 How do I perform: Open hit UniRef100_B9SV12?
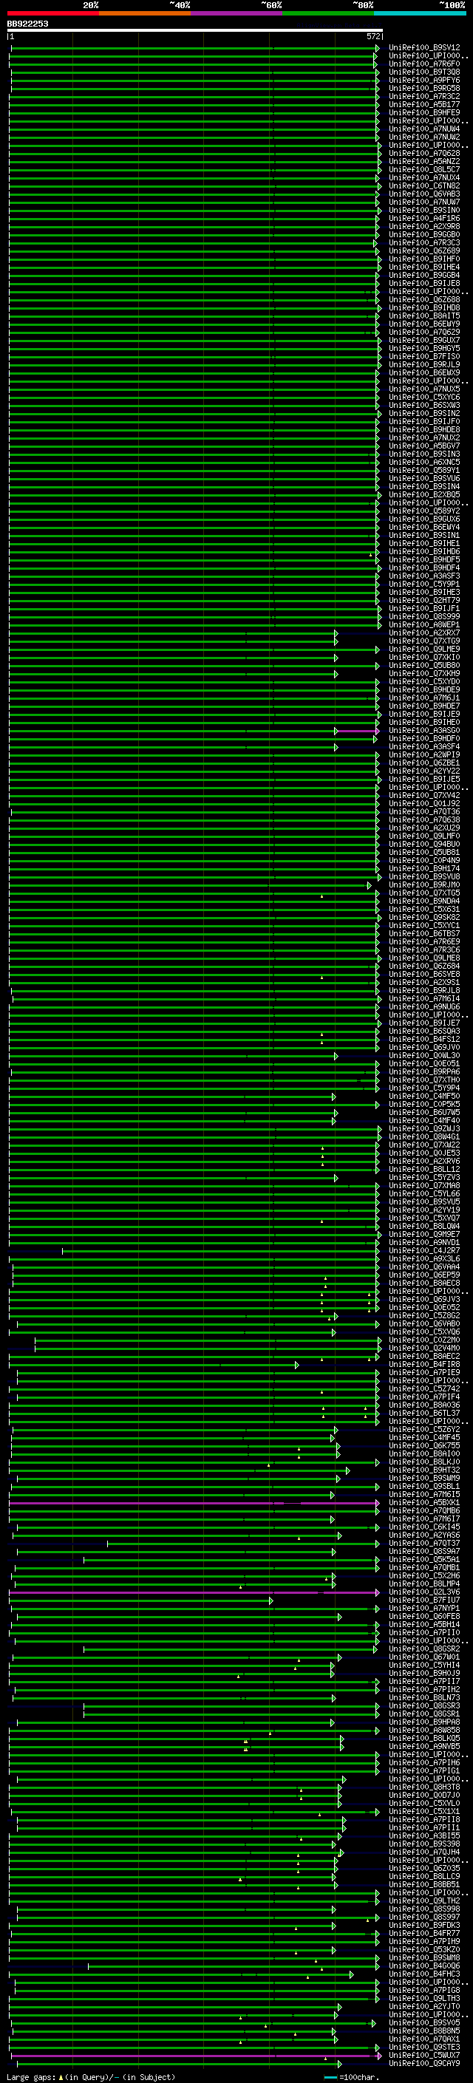click(x=424, y=48)
